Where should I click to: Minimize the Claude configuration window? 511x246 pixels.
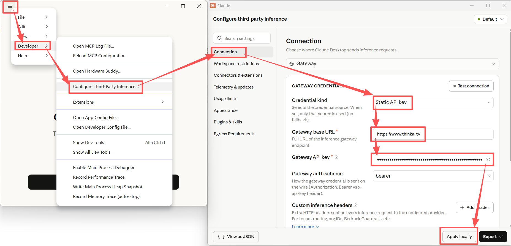[x=472, y=5]
